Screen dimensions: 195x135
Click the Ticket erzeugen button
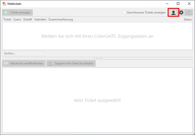coord(17,13)
